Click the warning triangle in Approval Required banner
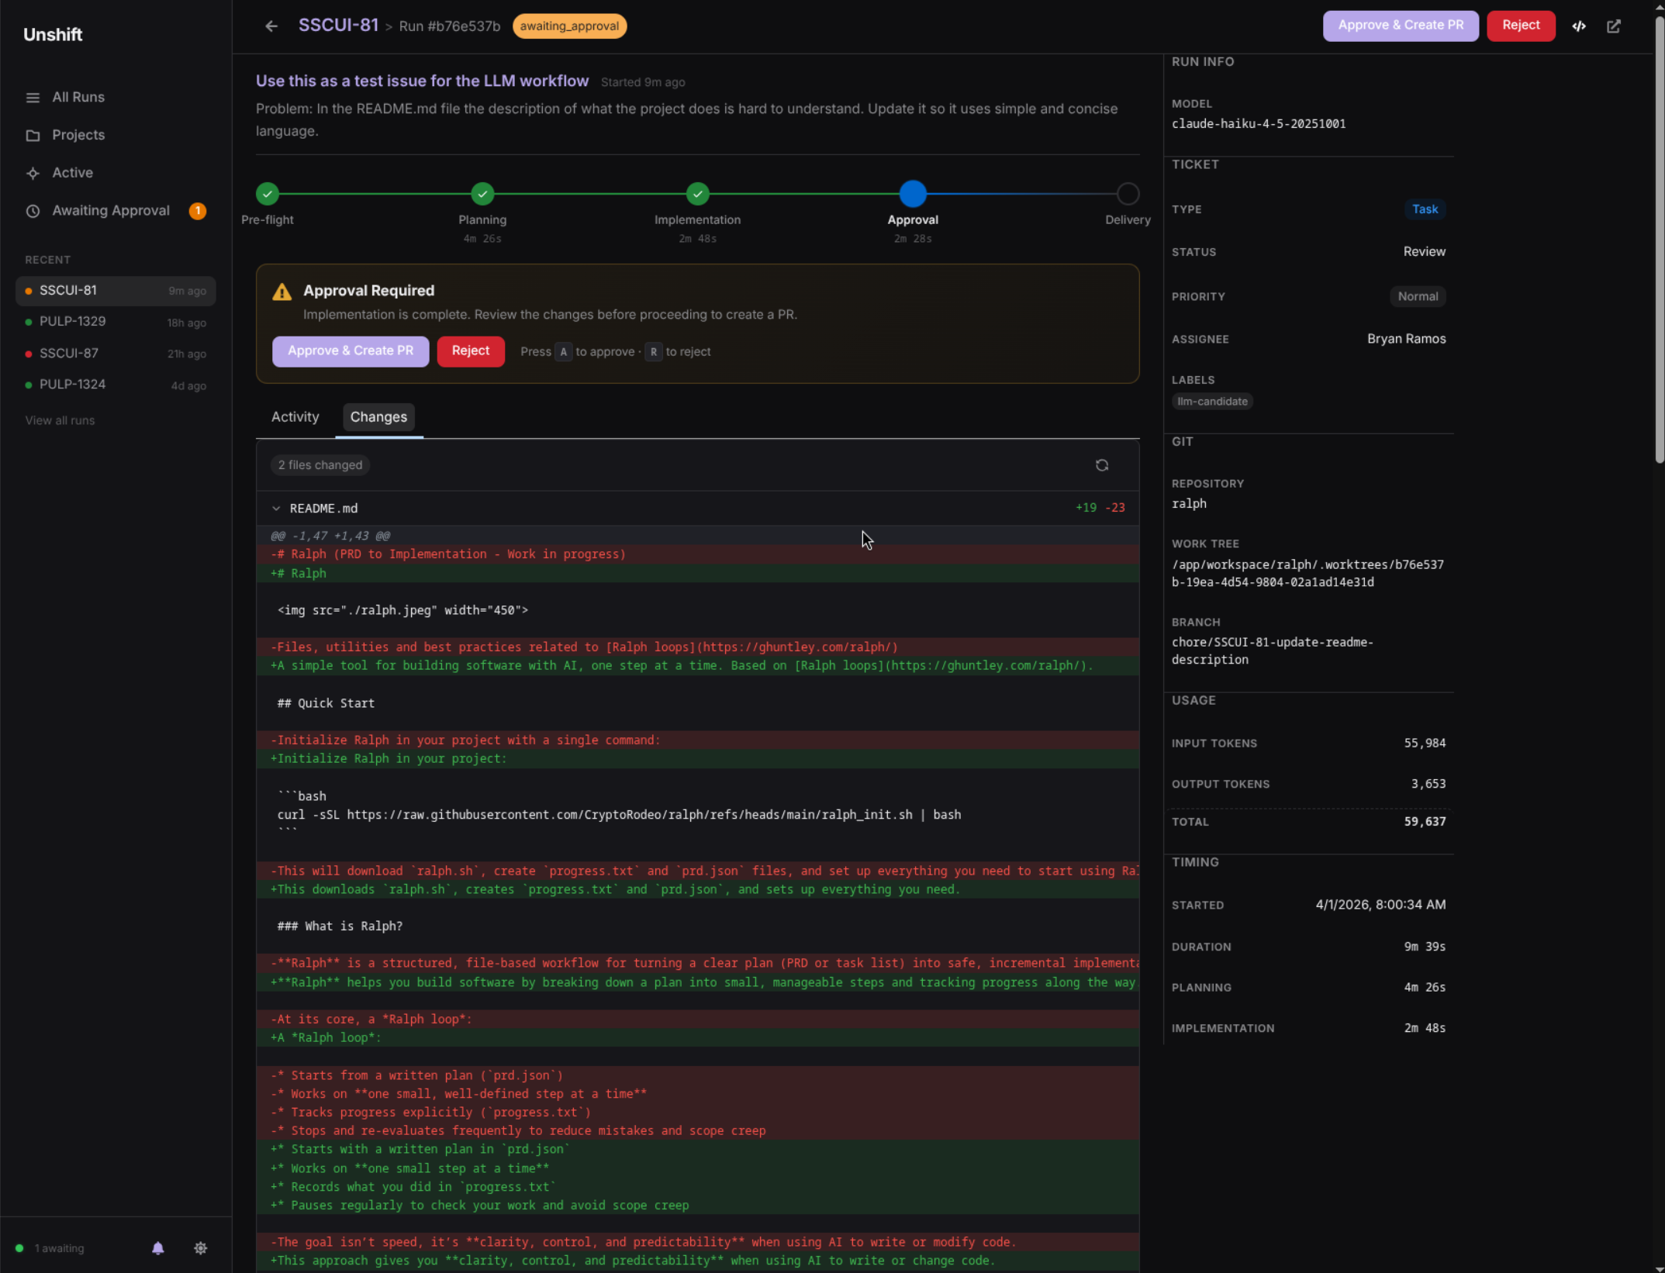The image size is (1665, 1273). (x=282, y=291)
